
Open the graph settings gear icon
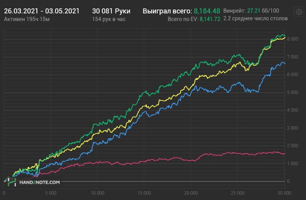299,12
